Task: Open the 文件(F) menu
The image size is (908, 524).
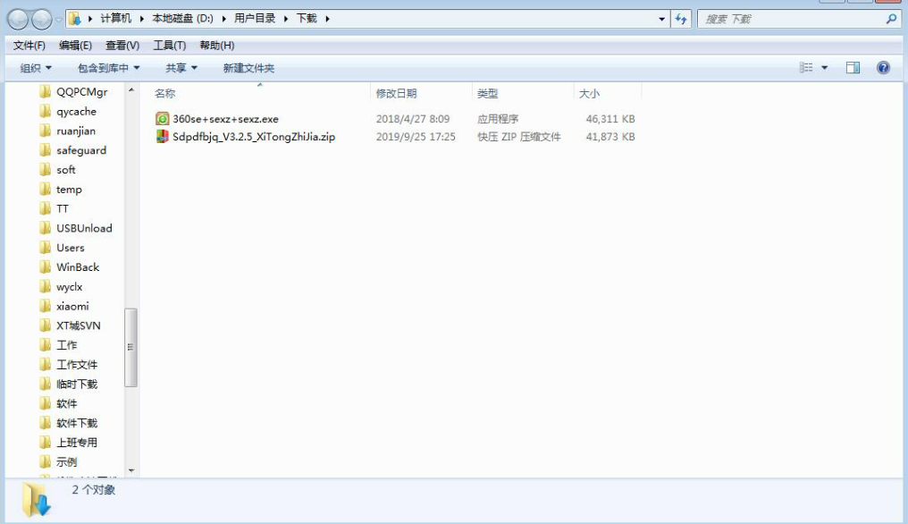Action: pyautogui.click(x=29, y=46)
